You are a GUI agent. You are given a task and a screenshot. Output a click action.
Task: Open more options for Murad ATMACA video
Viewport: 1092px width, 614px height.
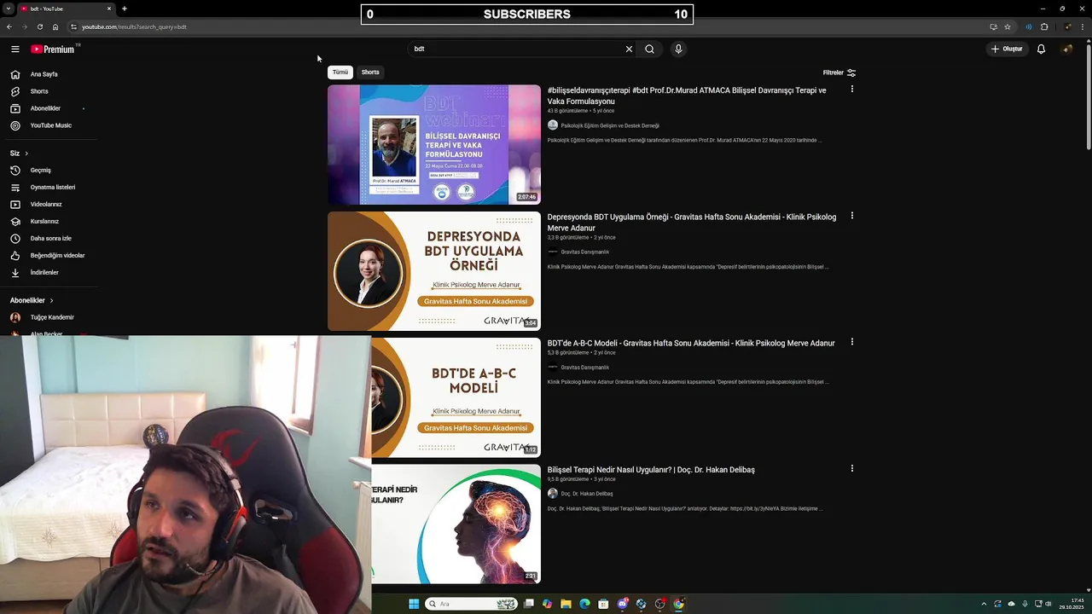(x=851, y=89)
